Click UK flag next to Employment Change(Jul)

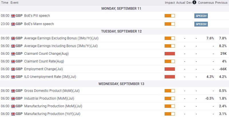13,69
